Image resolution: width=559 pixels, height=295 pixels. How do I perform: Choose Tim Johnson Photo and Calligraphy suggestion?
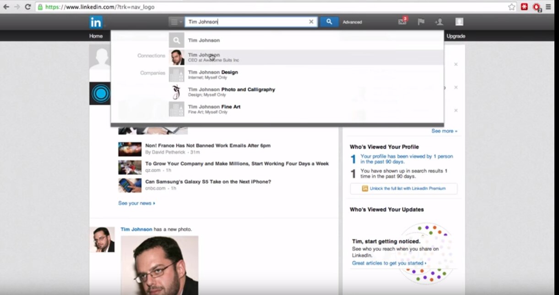tap(231, 92)
